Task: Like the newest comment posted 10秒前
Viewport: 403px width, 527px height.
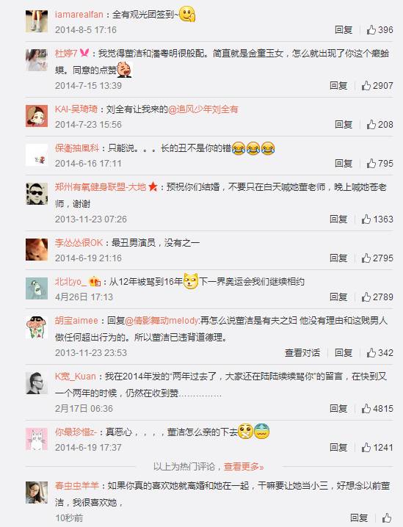Action: tap(387, 518)
